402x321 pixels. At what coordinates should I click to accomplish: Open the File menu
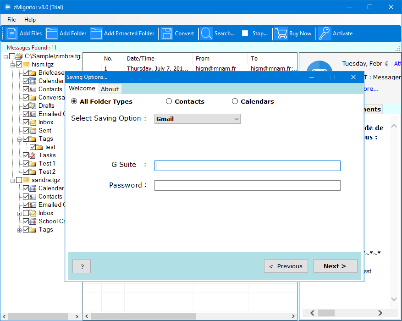point(11,20)
